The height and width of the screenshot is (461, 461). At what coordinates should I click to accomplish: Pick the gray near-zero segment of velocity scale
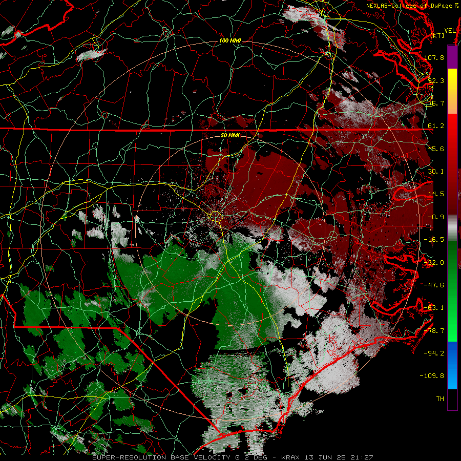coord(452,228)
